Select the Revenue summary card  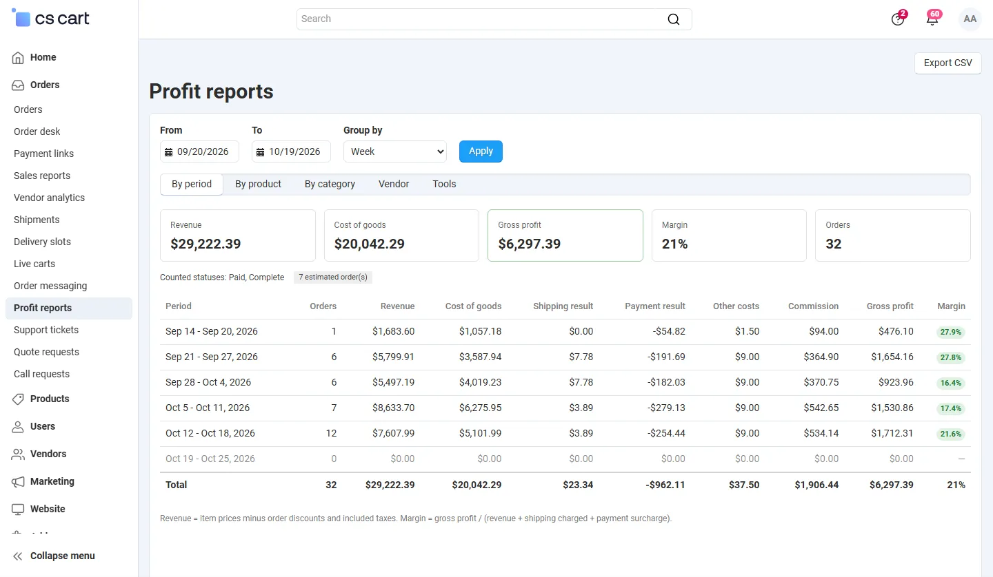click(x=238, y=235)
